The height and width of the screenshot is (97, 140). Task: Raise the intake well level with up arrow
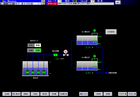coord(50,62)
